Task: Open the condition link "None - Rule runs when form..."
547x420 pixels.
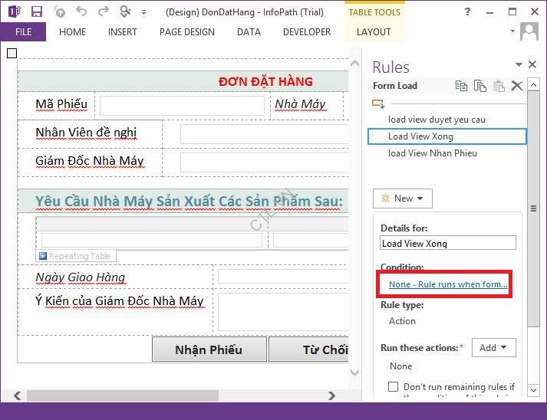Action: coord(448,284)
